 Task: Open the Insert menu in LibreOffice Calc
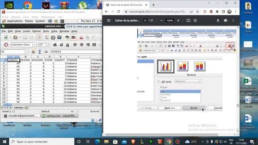click(x=27, y=31)
